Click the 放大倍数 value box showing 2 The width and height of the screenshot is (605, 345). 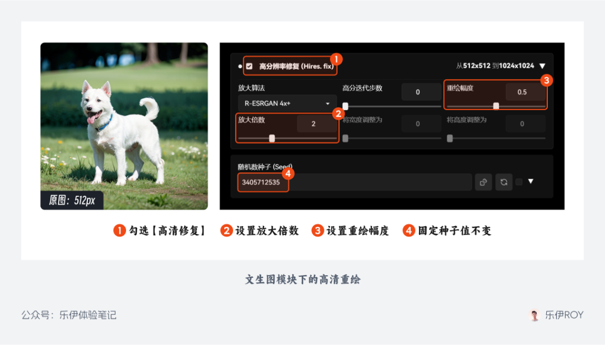(x=313, y=124)
